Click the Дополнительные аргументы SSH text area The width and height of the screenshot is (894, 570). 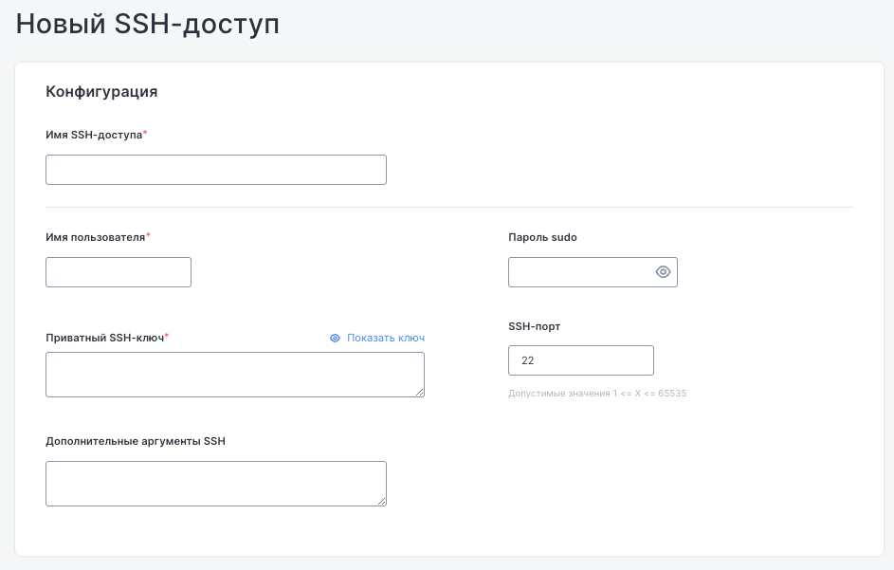coord(215,482)
